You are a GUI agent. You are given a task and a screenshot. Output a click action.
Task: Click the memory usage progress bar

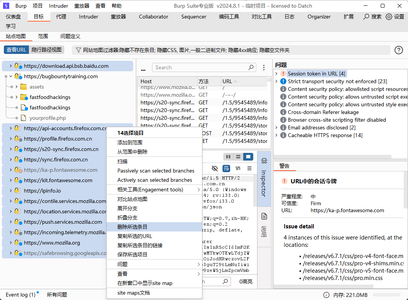pos(387,295)
